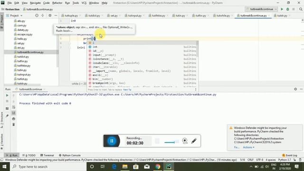This screenshot has width=304, height=171.
Task: Choose 'input(__prompt)' completion suggestion
Action: pos(142,55)
